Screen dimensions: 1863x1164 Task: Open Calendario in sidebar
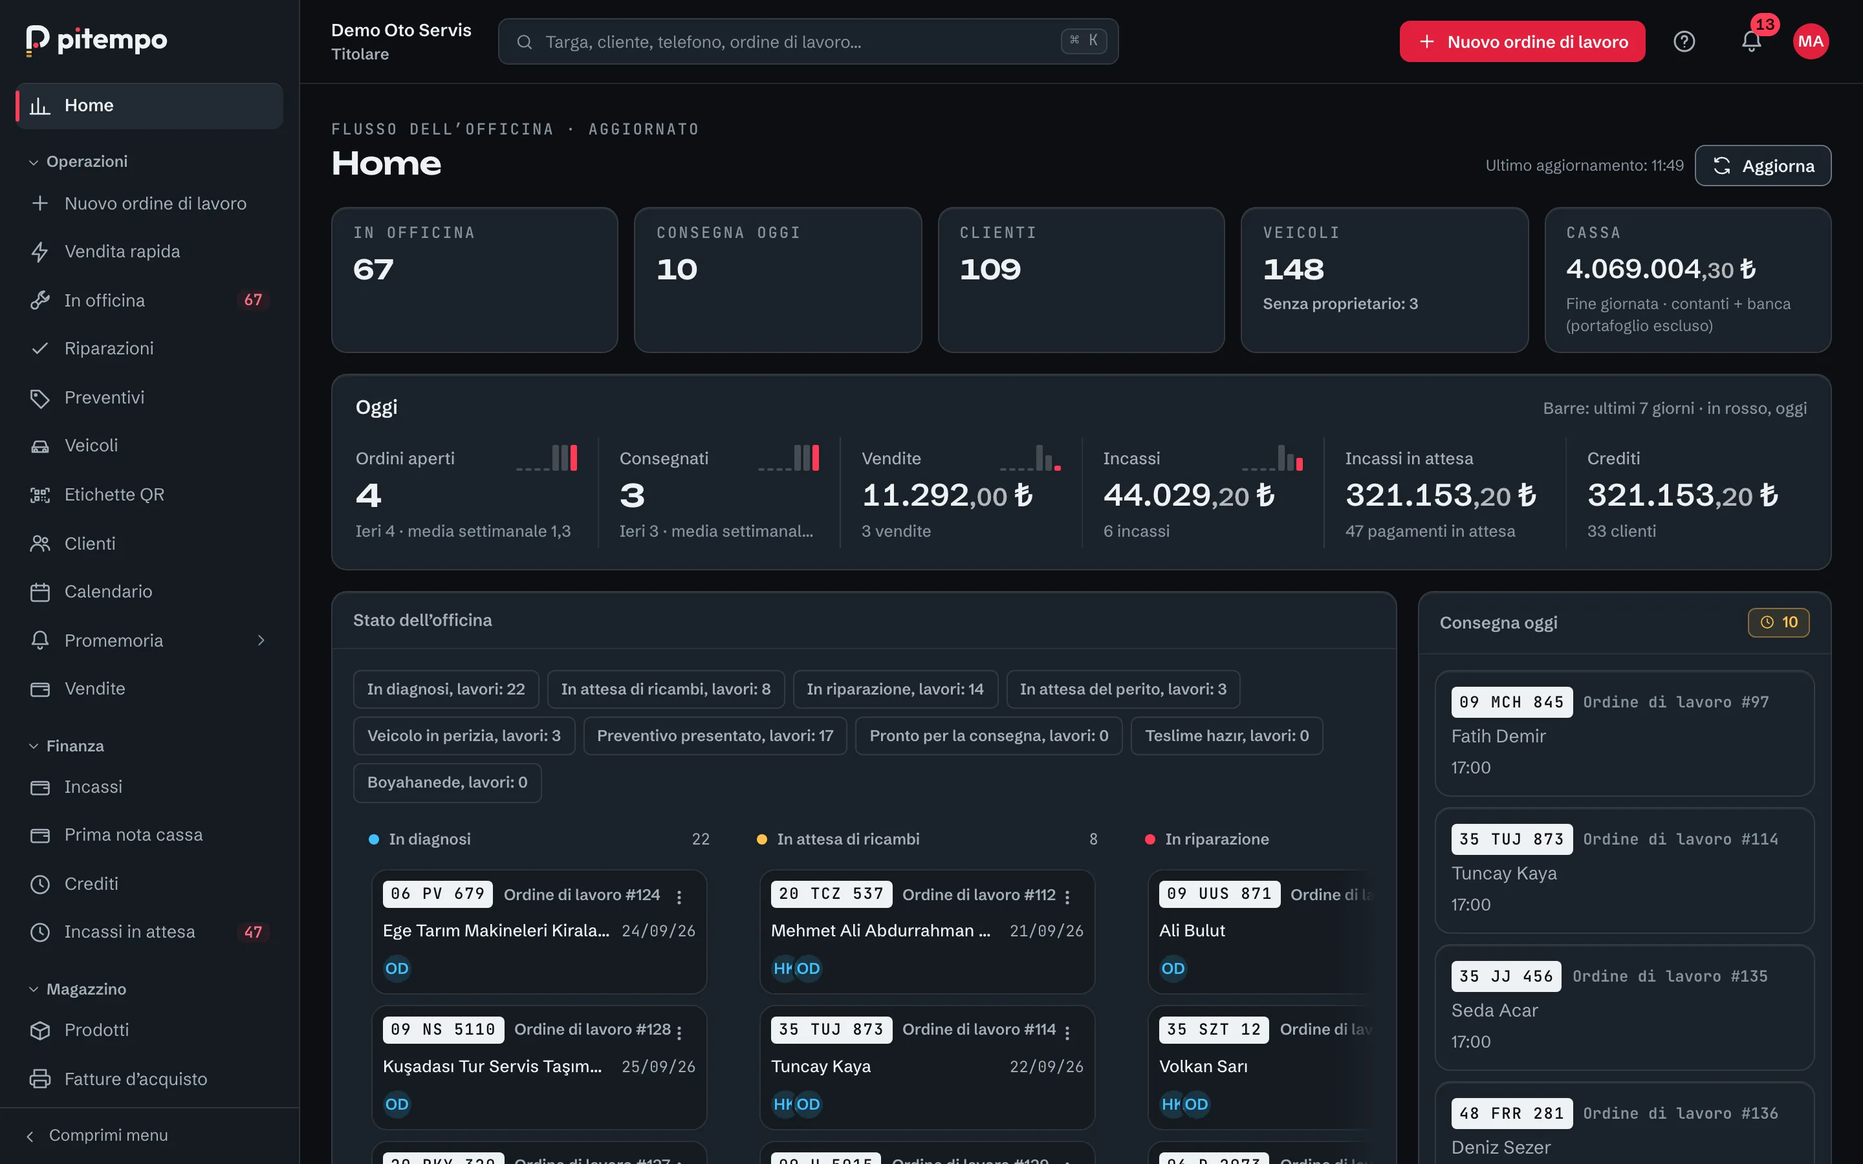tap(149, 592)
